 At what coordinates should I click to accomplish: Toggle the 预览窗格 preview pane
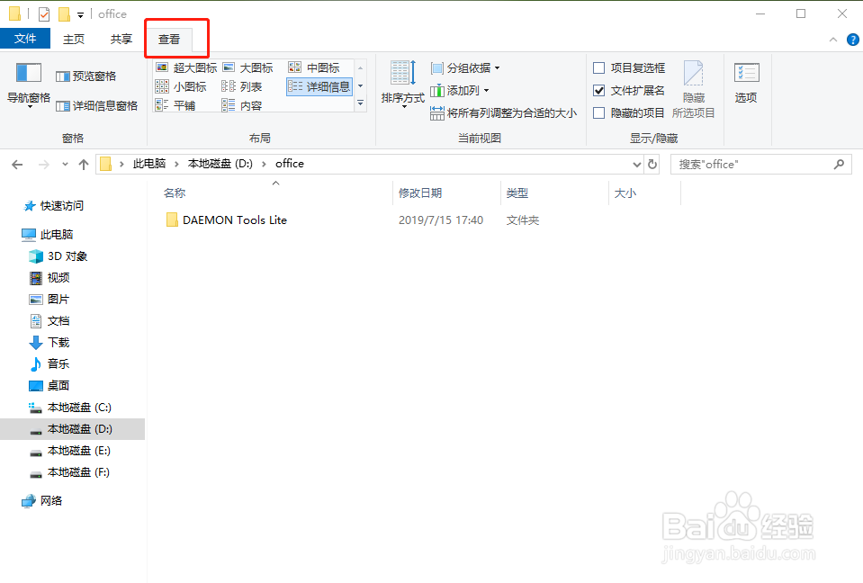(86, 76)
